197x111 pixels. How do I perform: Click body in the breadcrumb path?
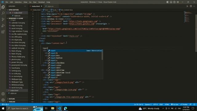(x=54, y=10)
